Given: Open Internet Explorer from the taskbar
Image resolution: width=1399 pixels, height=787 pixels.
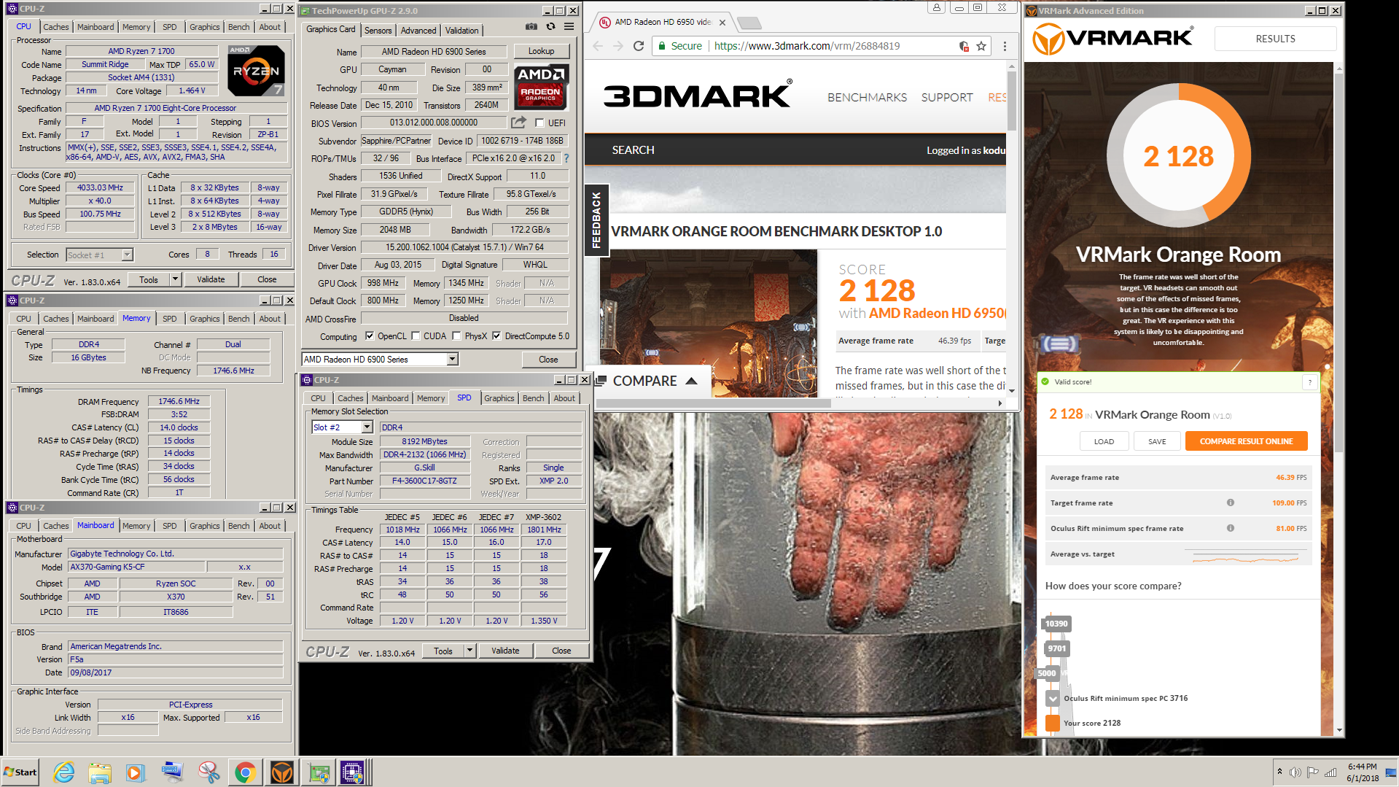Looking at the screenshot, I should point(64,772).
